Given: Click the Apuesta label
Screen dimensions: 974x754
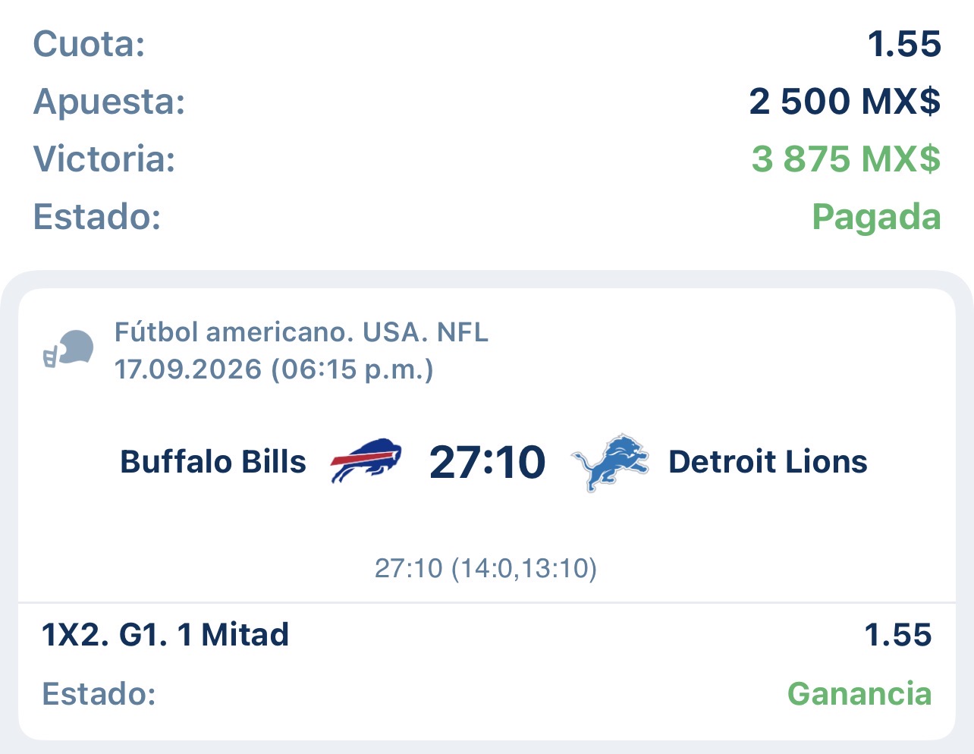Looking at the screenshot, I should pos(109,102).
